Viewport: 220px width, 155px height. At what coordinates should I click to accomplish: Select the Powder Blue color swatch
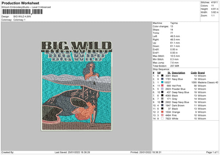[x=162, y=89]
